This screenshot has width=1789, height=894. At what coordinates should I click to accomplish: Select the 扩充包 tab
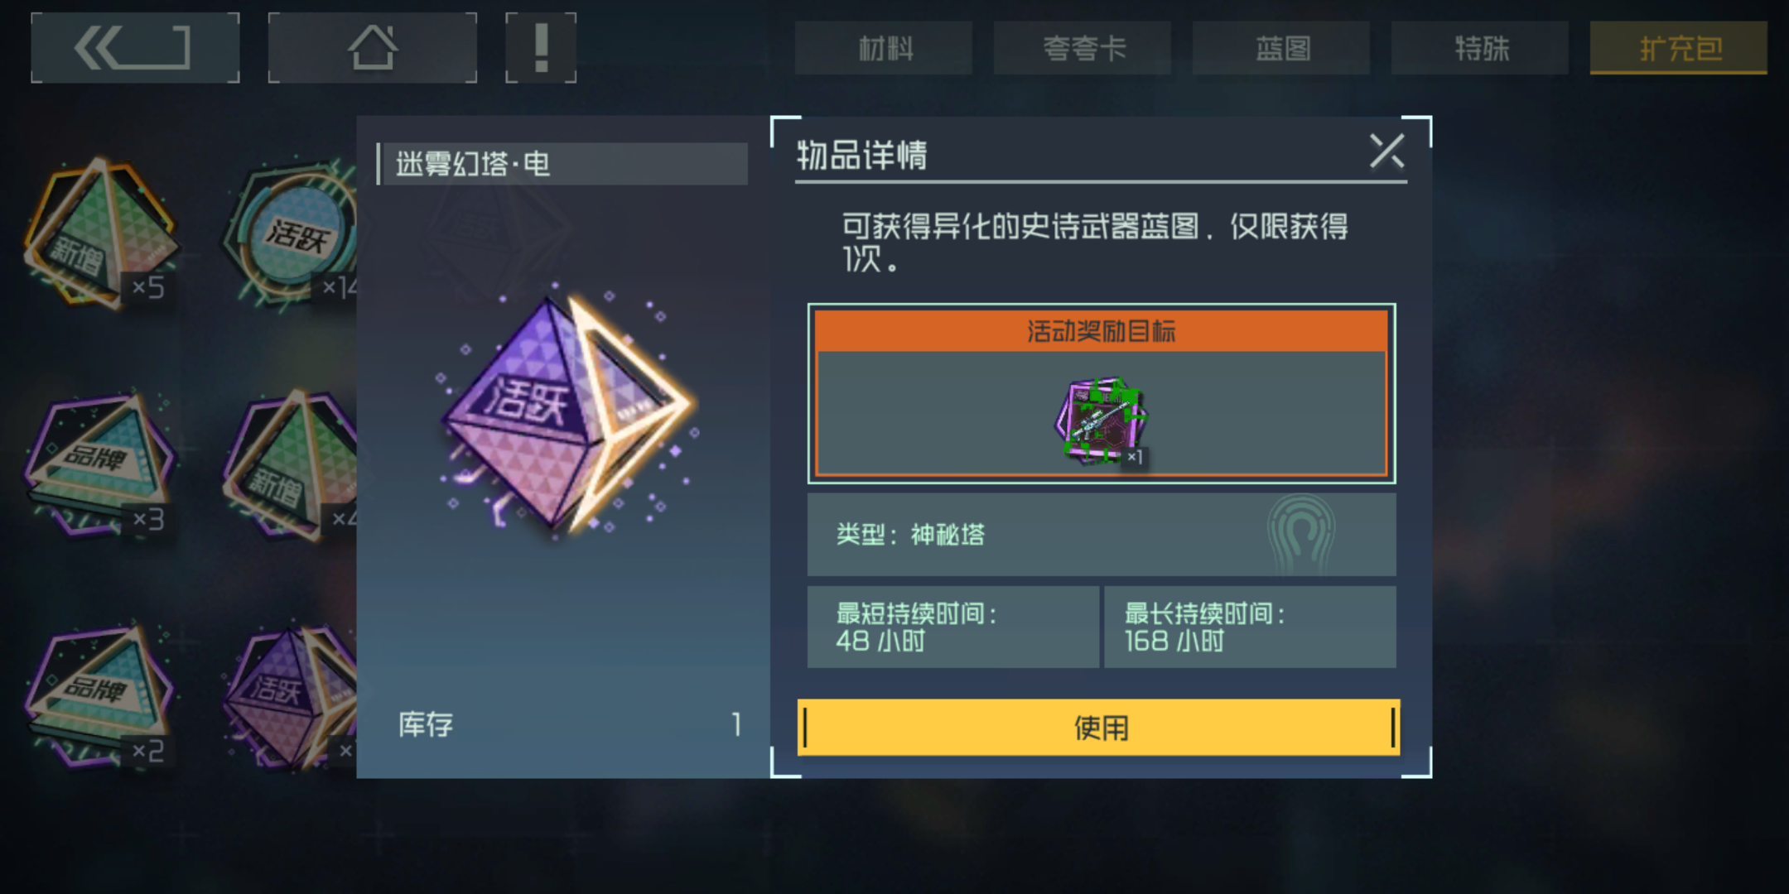point(1679,48)
